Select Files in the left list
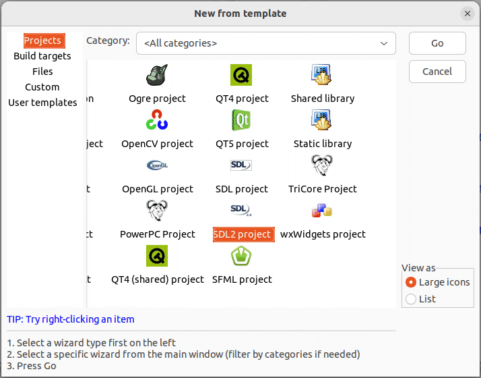Viewport: 481px width, 378px height. (x=42, y=72)
